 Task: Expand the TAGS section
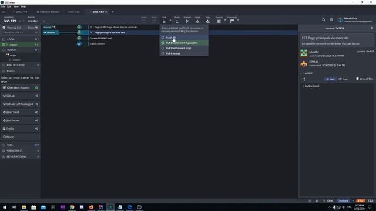(x=20, y=145)
